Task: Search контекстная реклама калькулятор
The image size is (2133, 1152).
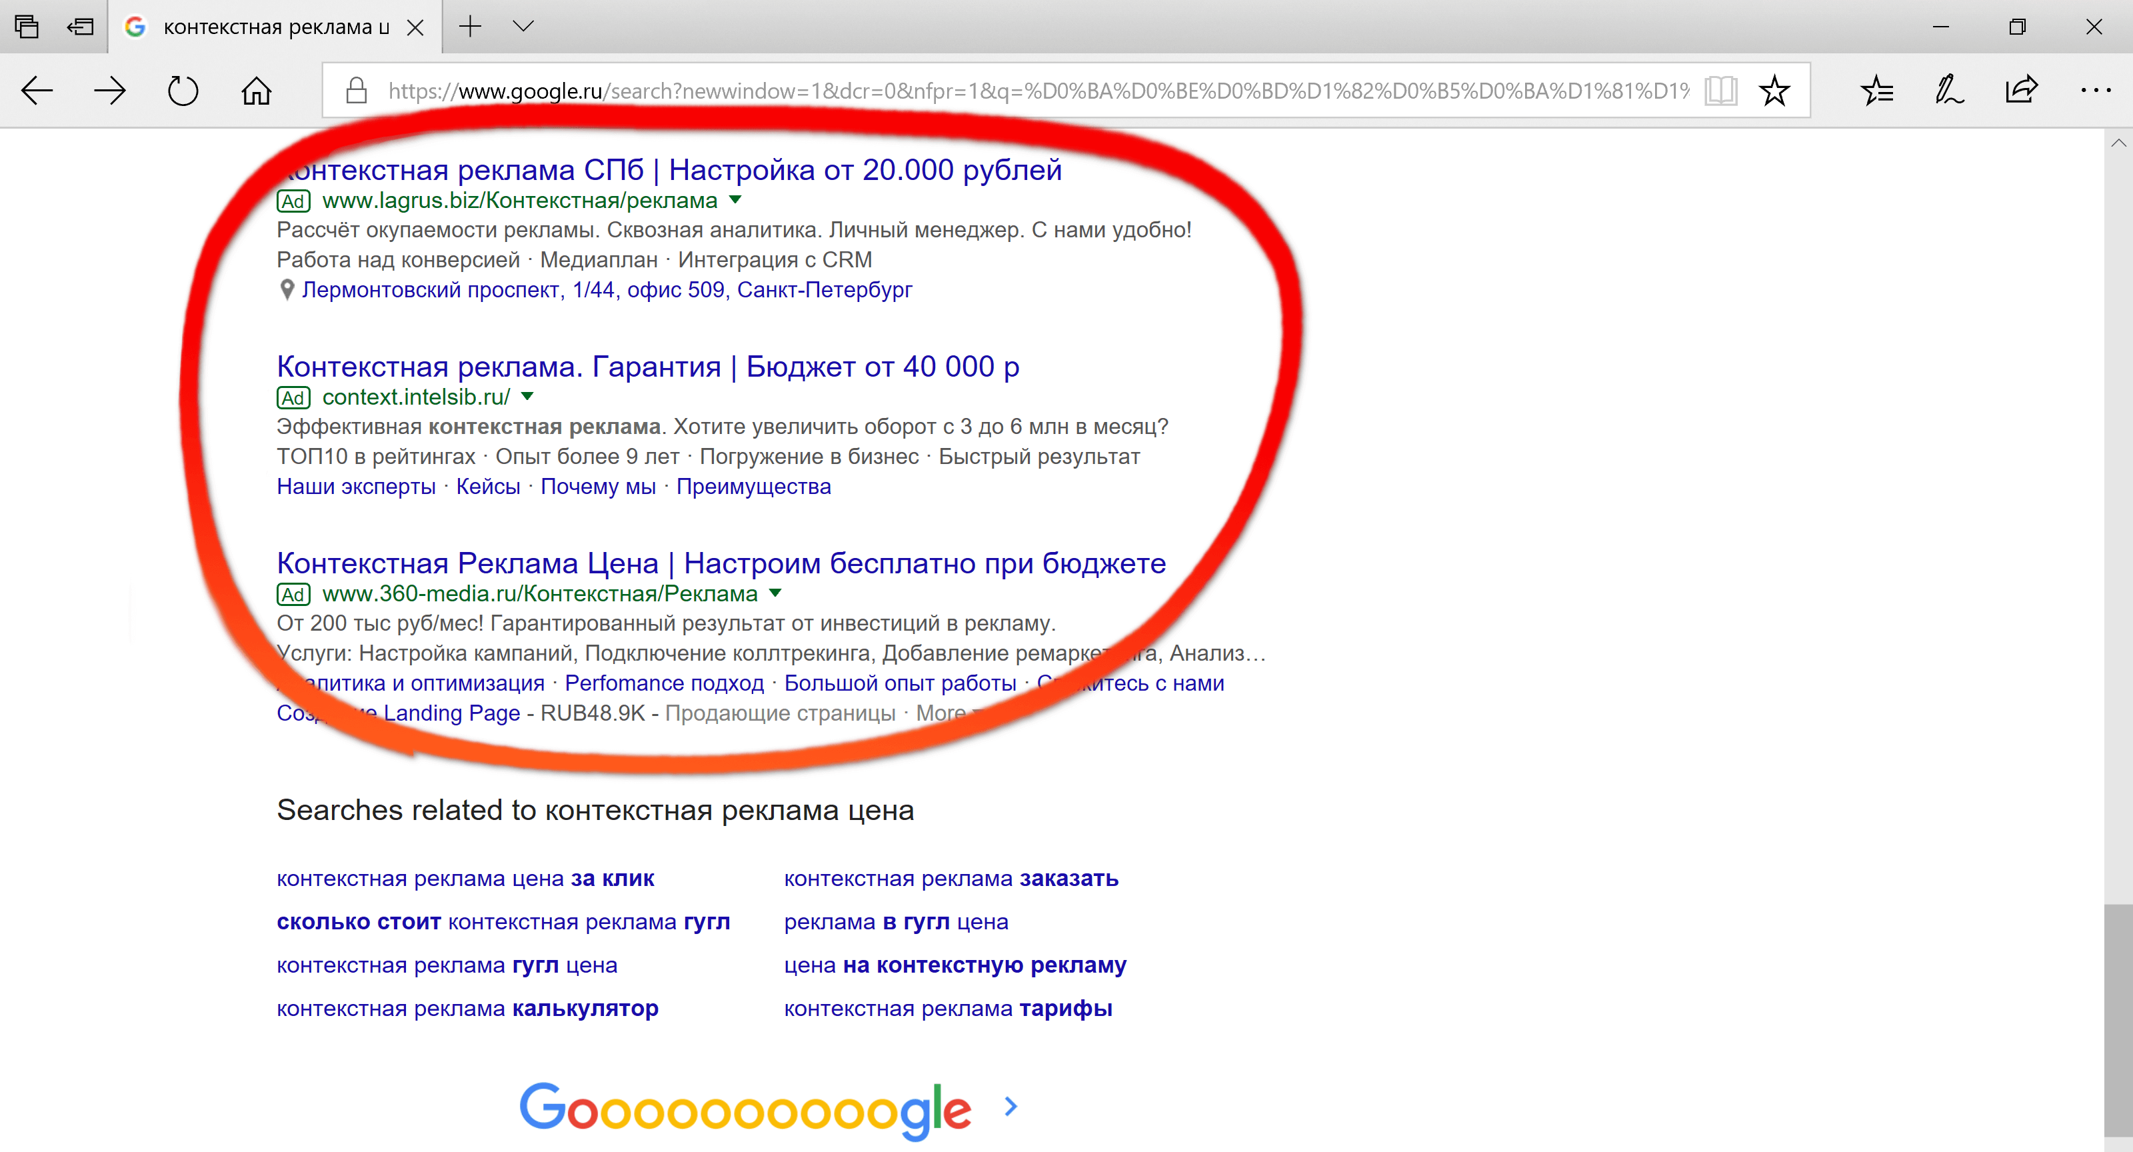Action: point(468,1009)
